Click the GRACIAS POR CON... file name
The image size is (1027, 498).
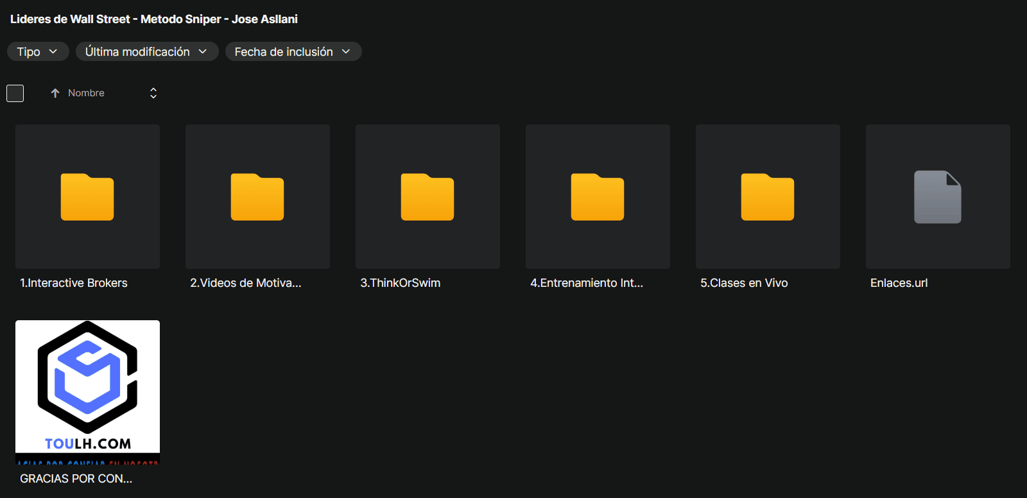pos(76,479)
